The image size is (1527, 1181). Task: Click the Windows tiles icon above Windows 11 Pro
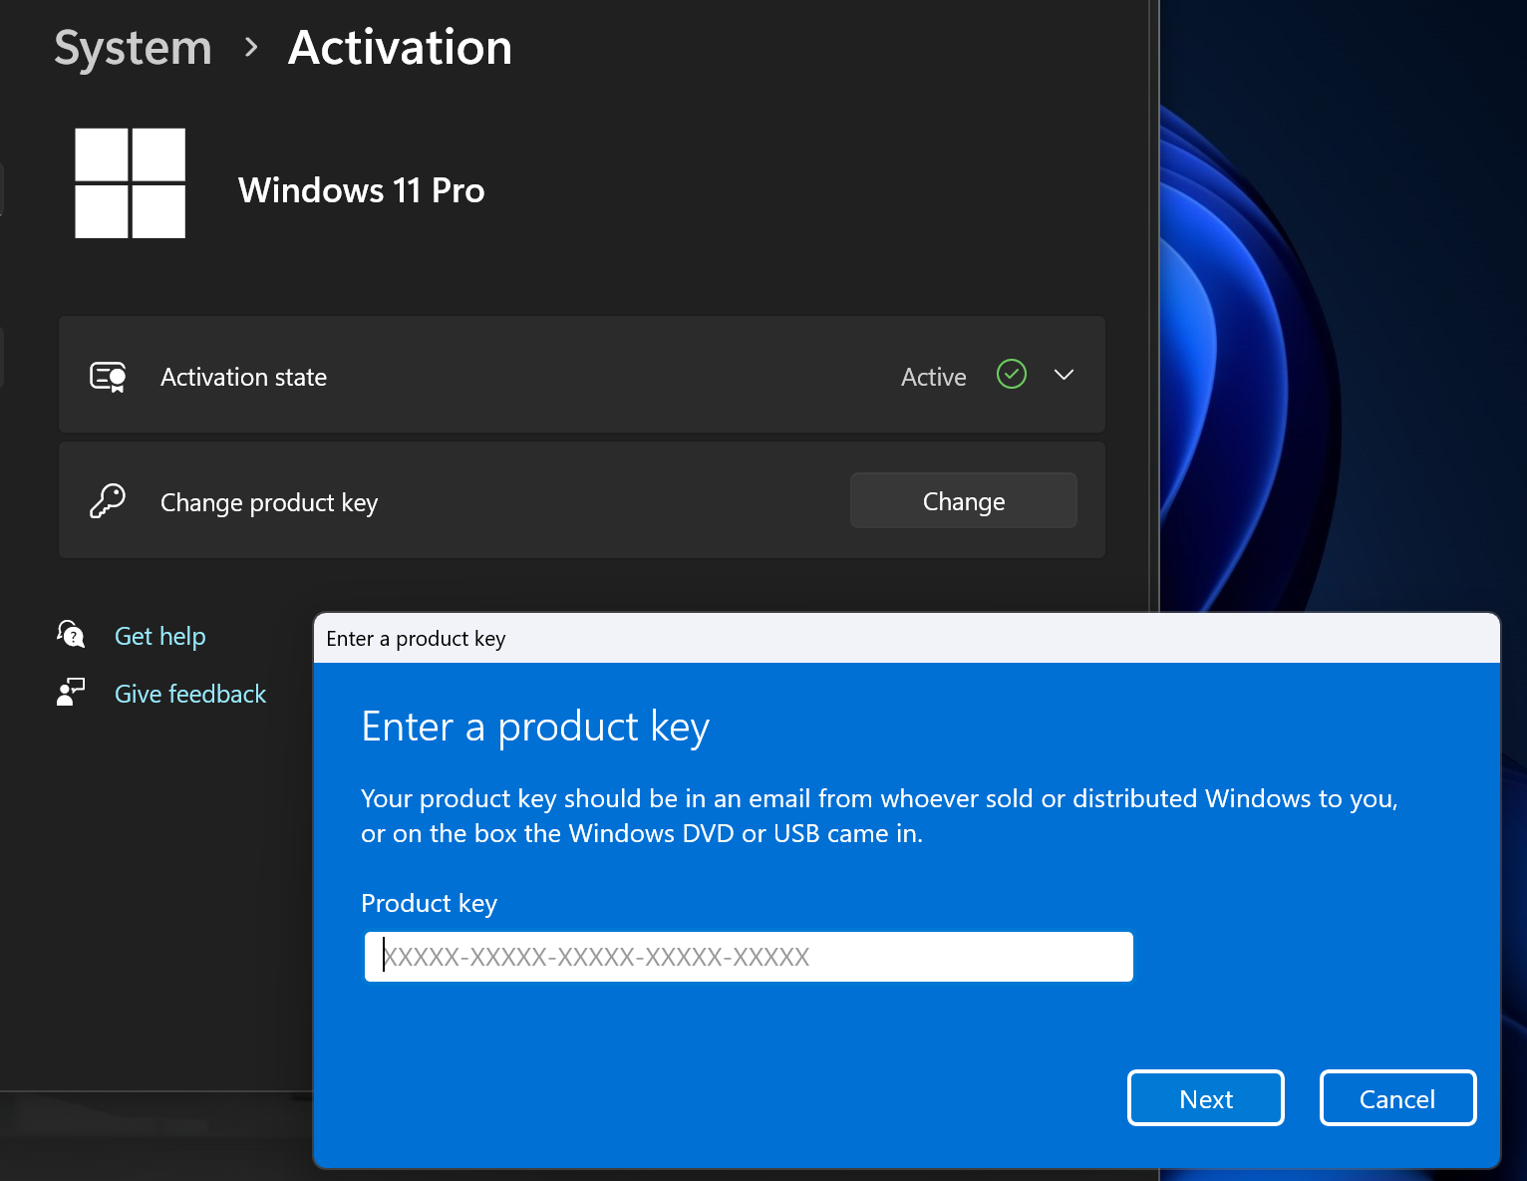pyautogui.click(x=130, y=183)
